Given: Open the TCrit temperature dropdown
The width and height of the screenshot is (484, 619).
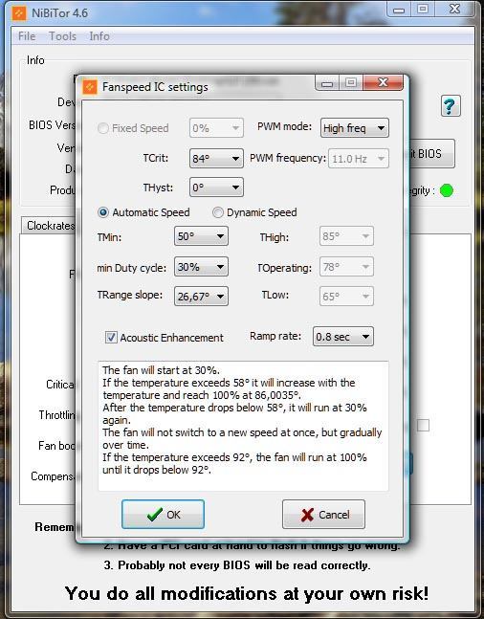Looking at the screenshot, I should pos(216,158).
